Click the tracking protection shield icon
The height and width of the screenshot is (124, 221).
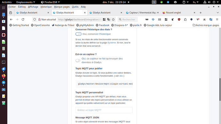(35, 19)
